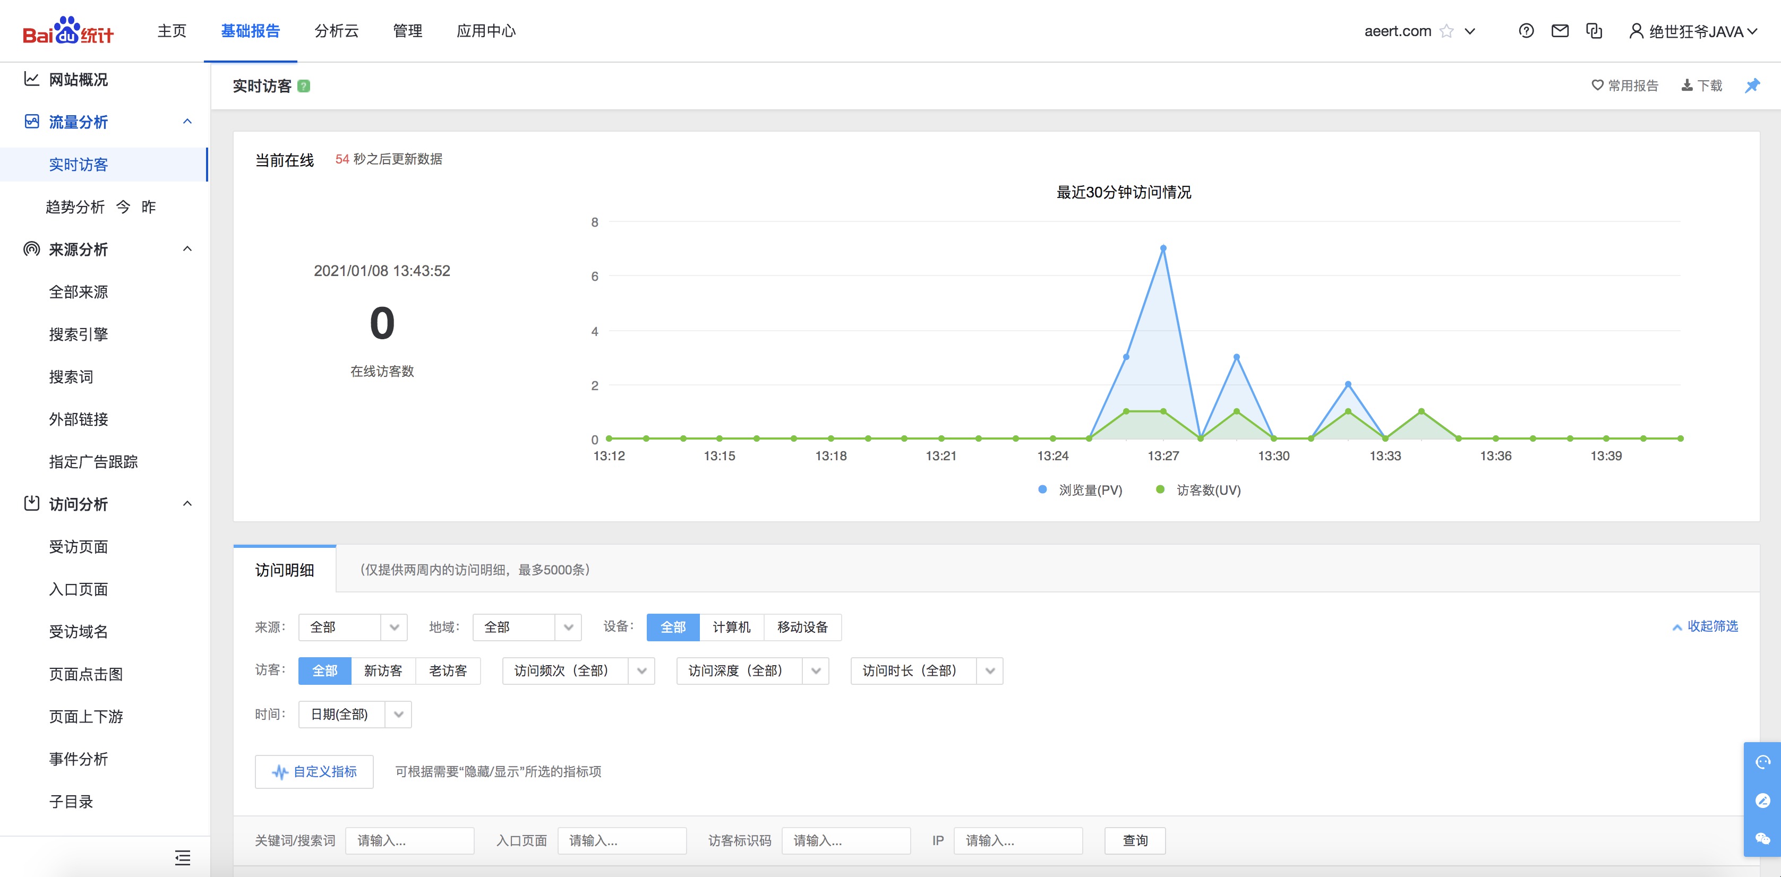Screen dimensions: 1781x877
Task: Click the help question mark icon in header
Action: point(1526,31)
